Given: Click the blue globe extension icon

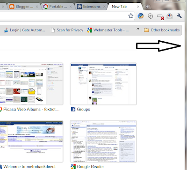Looking at the screenshot, I should tap(141, 16).
